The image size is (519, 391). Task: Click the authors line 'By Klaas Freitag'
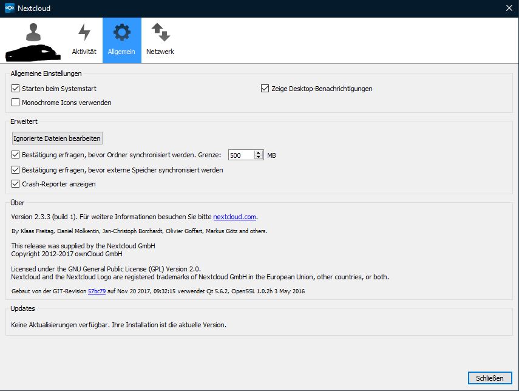coord(139,231)
